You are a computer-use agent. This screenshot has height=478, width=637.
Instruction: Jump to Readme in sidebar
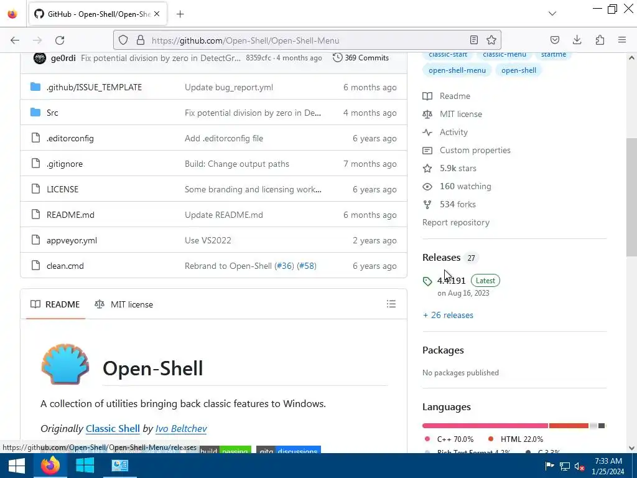[447, 96]
